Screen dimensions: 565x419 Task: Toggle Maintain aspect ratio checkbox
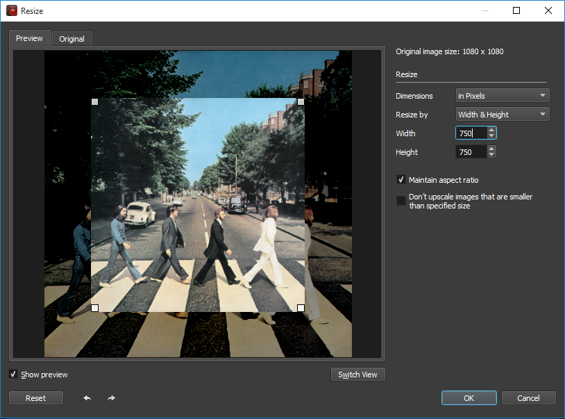pyautogui.click(x=401, y=179)
